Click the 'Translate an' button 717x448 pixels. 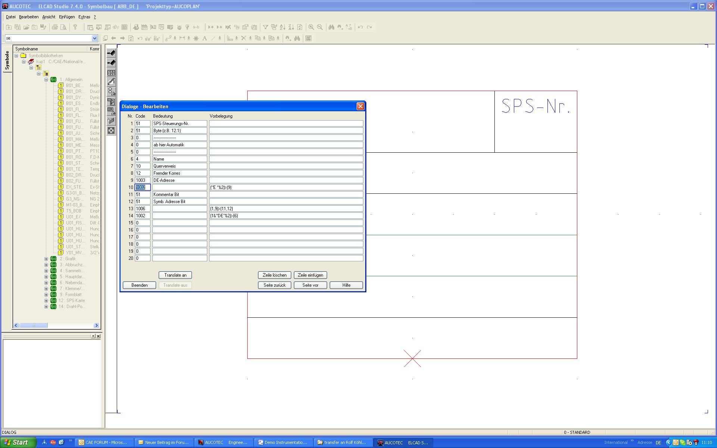point(176,275)
